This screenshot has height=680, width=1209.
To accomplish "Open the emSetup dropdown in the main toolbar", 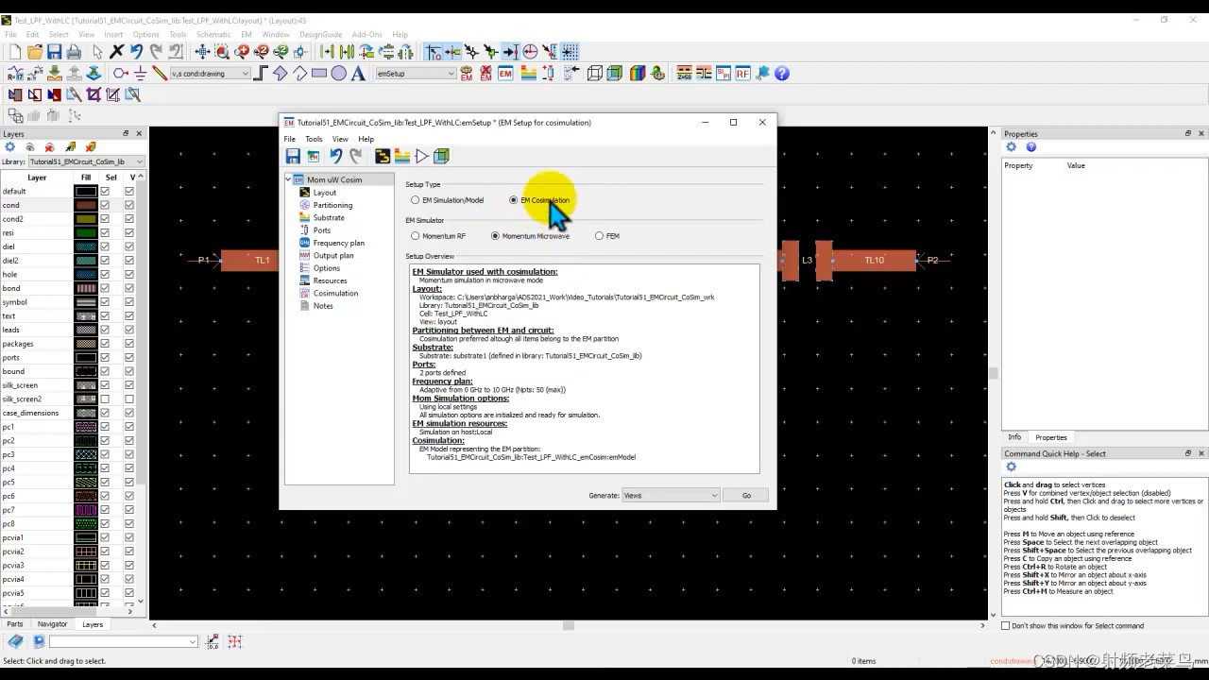I will [415, 73].
